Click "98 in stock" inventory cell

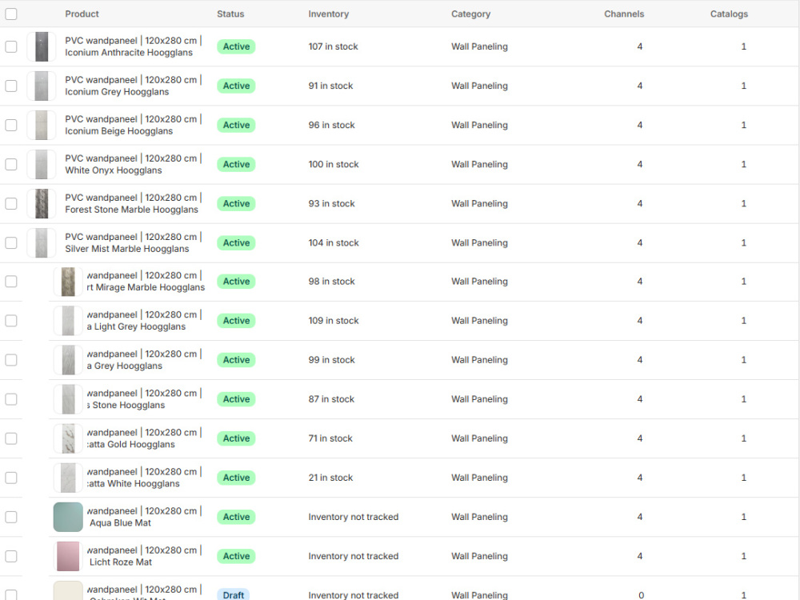[x=332, y=281]
